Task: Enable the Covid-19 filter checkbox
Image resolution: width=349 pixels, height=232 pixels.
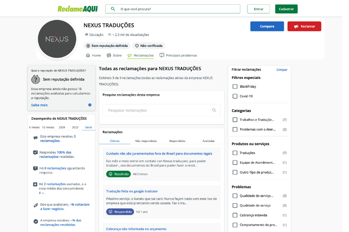Action: tap(235, 96)
